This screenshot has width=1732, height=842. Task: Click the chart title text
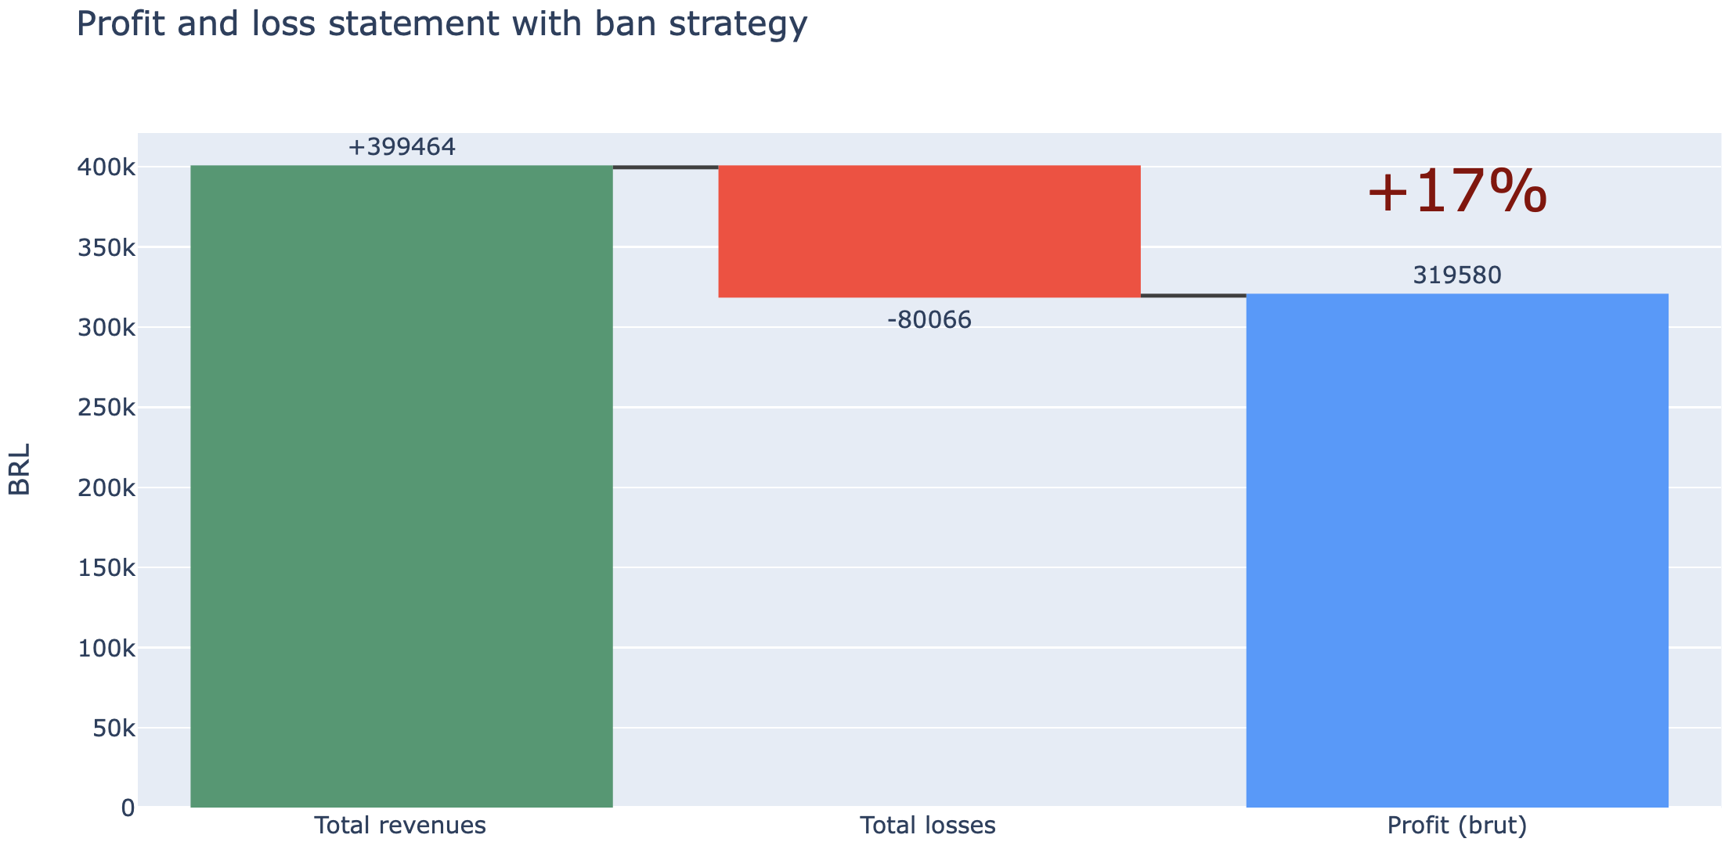(442, 23)
